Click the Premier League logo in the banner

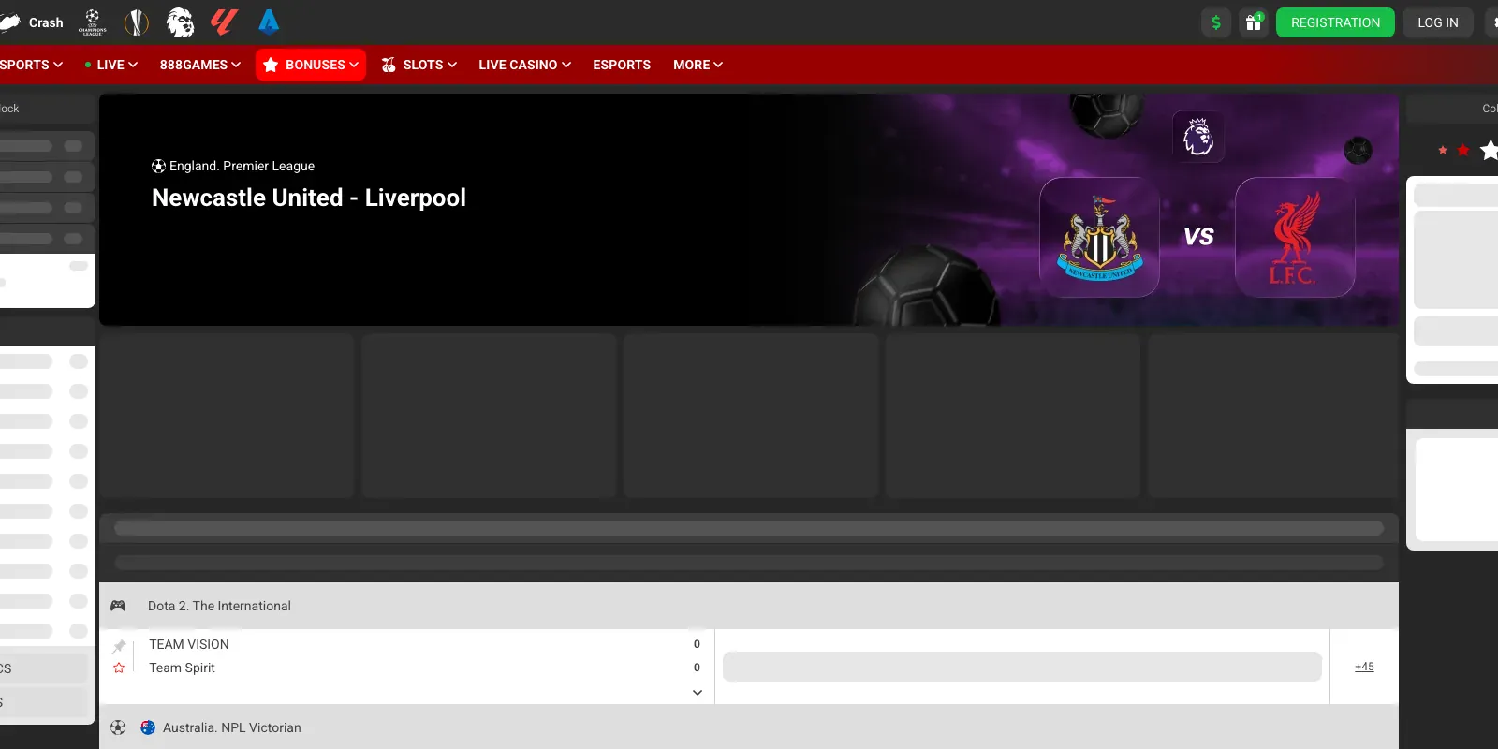[x=1198, y=137]
